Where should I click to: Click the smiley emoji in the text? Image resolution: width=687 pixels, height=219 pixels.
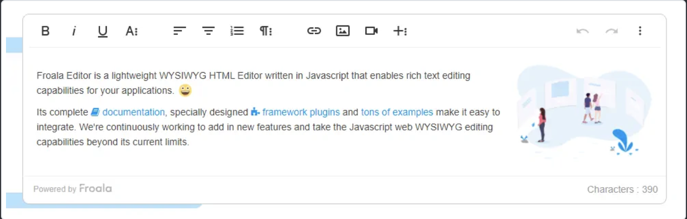[x=185, y=90]
